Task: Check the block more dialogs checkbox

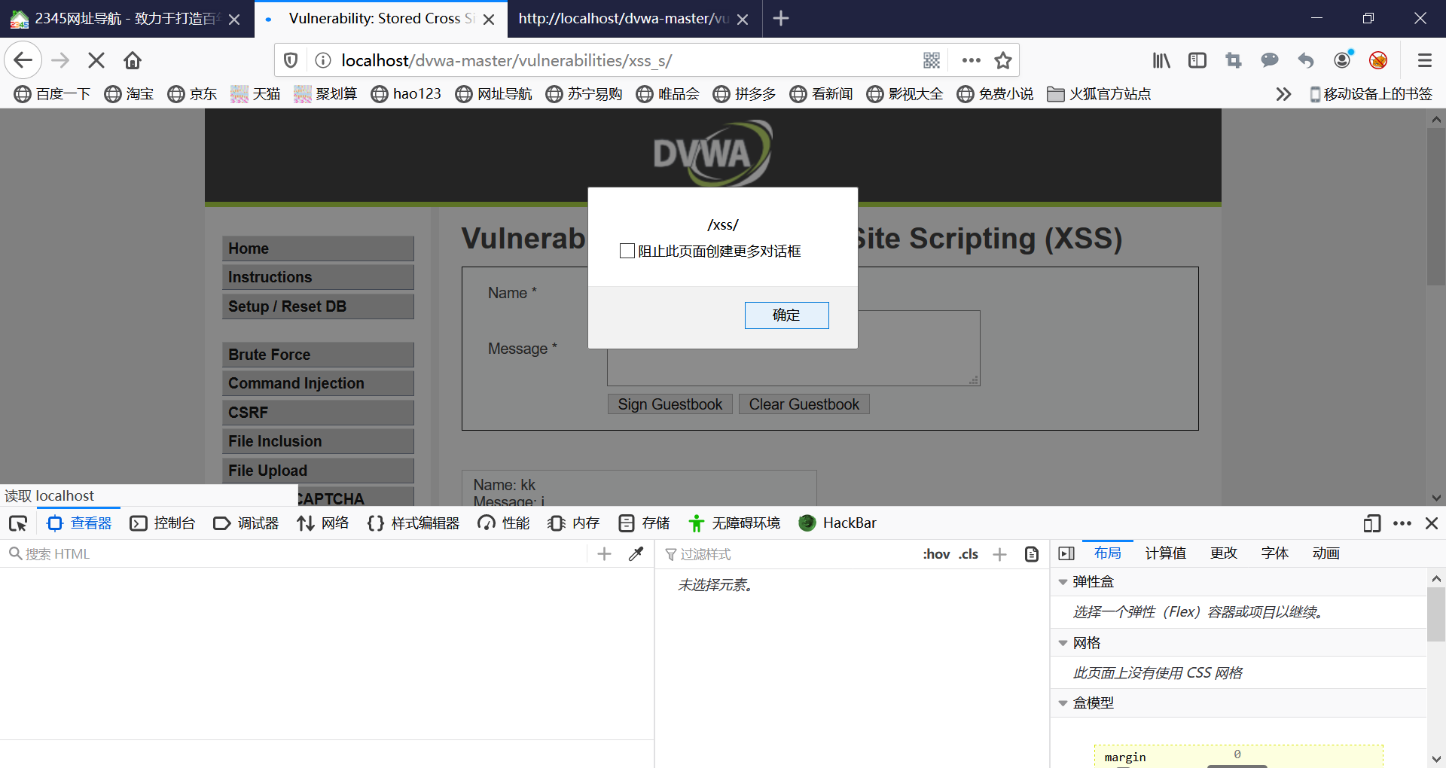Action: point(627,251)
